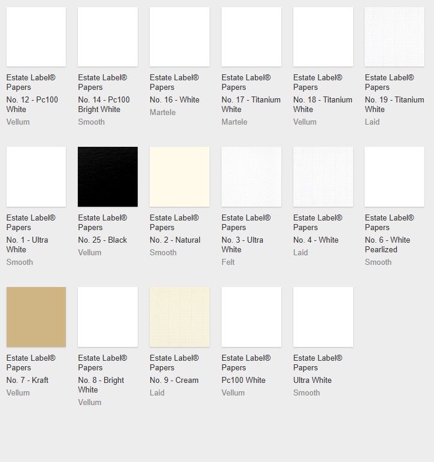Pick the No. 9 Cream laid swatch

coord(180,317)
